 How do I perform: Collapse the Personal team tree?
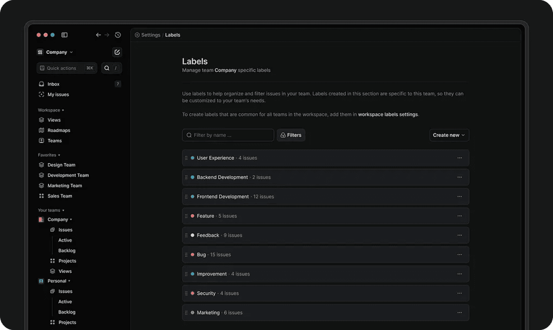[x=69, y=281]
